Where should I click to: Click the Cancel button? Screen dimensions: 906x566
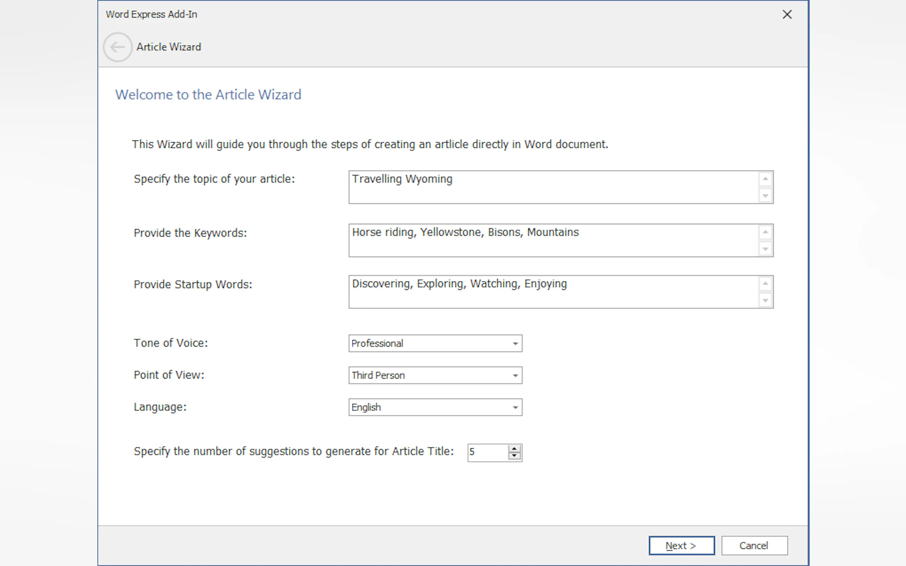pyautogui.click(x=754, y=545)
